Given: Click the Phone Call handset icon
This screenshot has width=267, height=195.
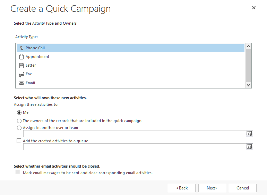Looking at the screenshot, I should [21, 48].
